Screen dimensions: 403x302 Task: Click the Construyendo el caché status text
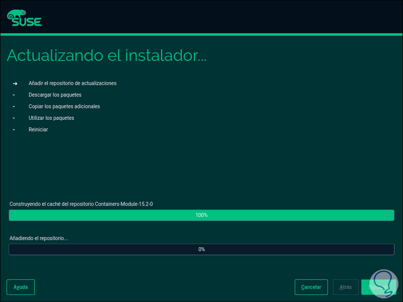point(81,204)
